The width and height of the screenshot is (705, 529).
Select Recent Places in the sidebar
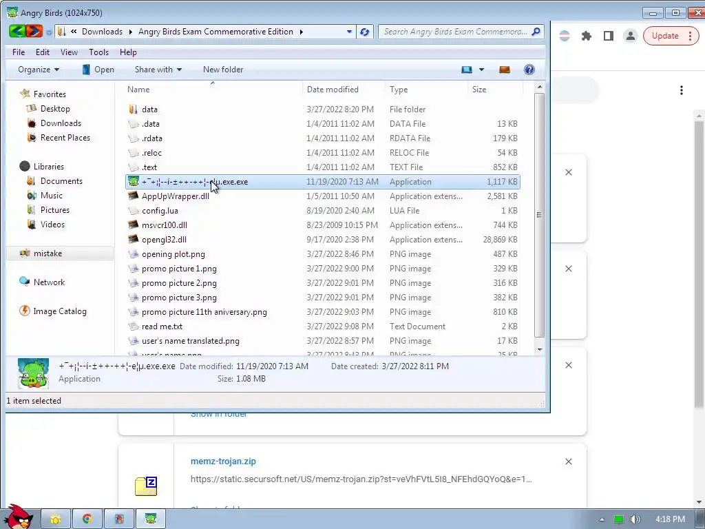59,138
